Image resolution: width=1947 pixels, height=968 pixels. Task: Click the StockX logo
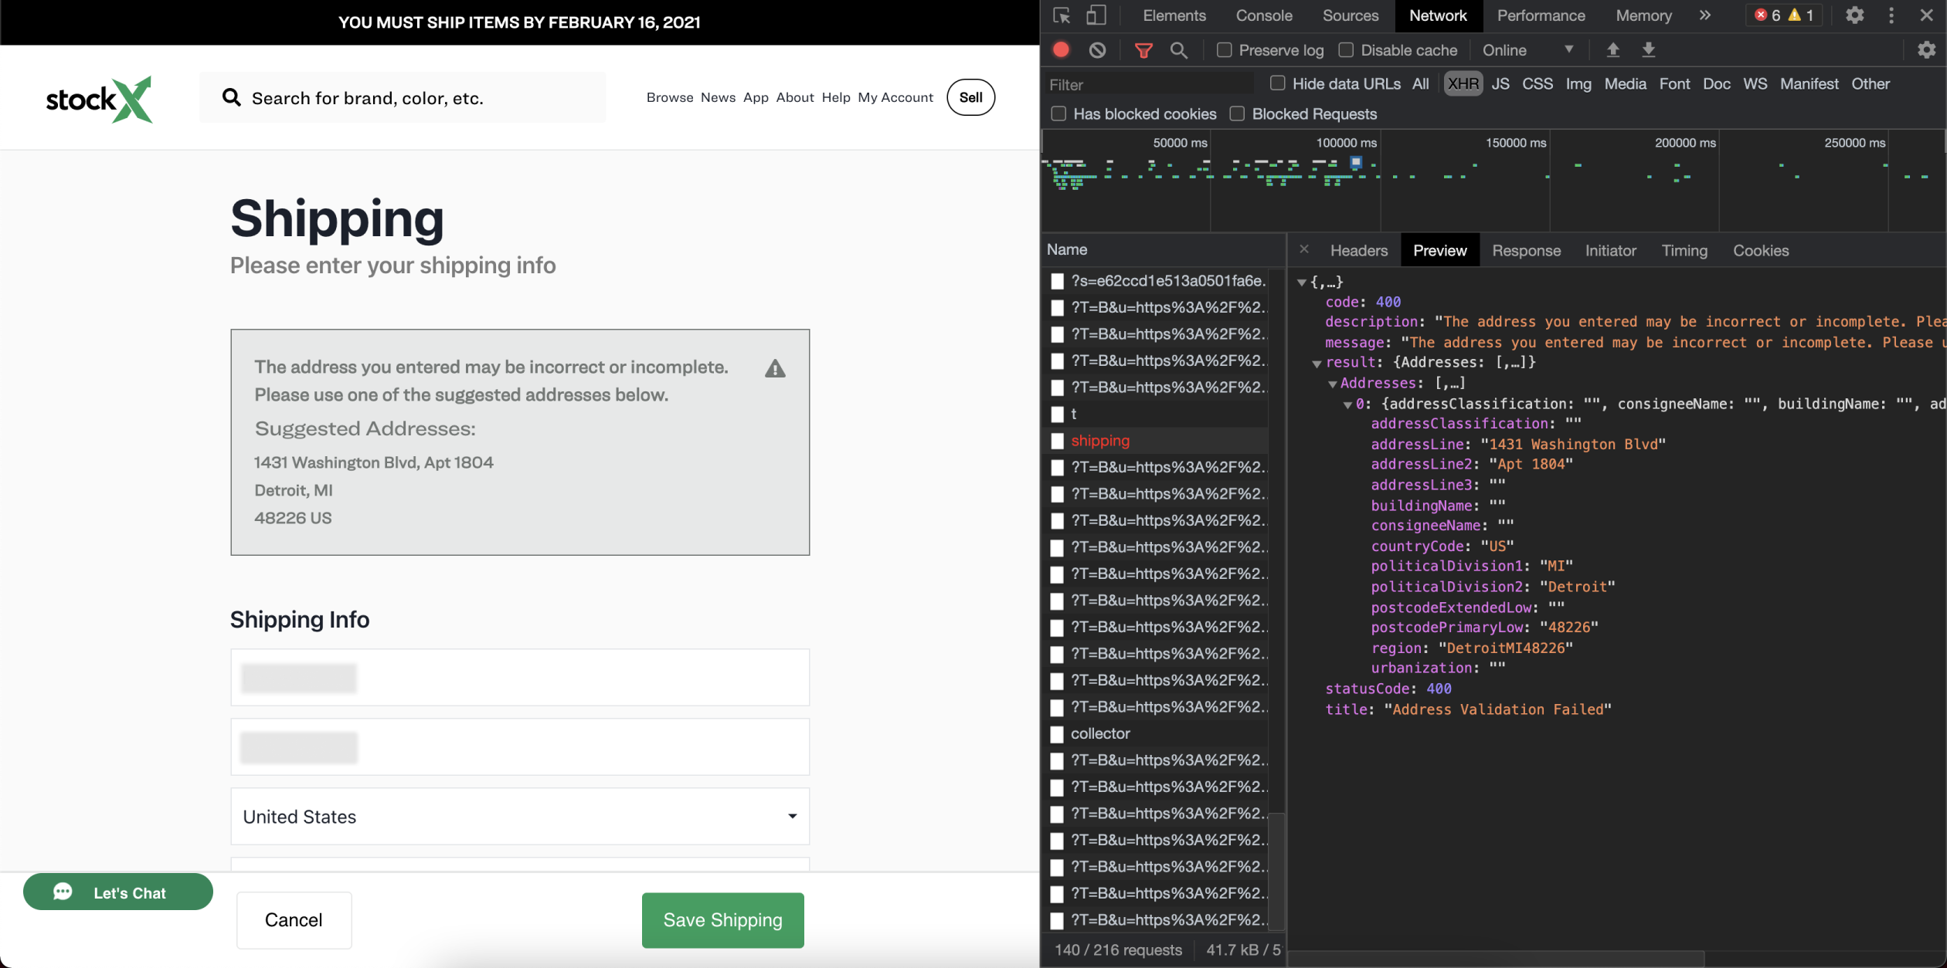pyautogui.click(x=99, y=99)
